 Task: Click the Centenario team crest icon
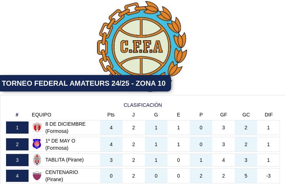pos(37,176)
